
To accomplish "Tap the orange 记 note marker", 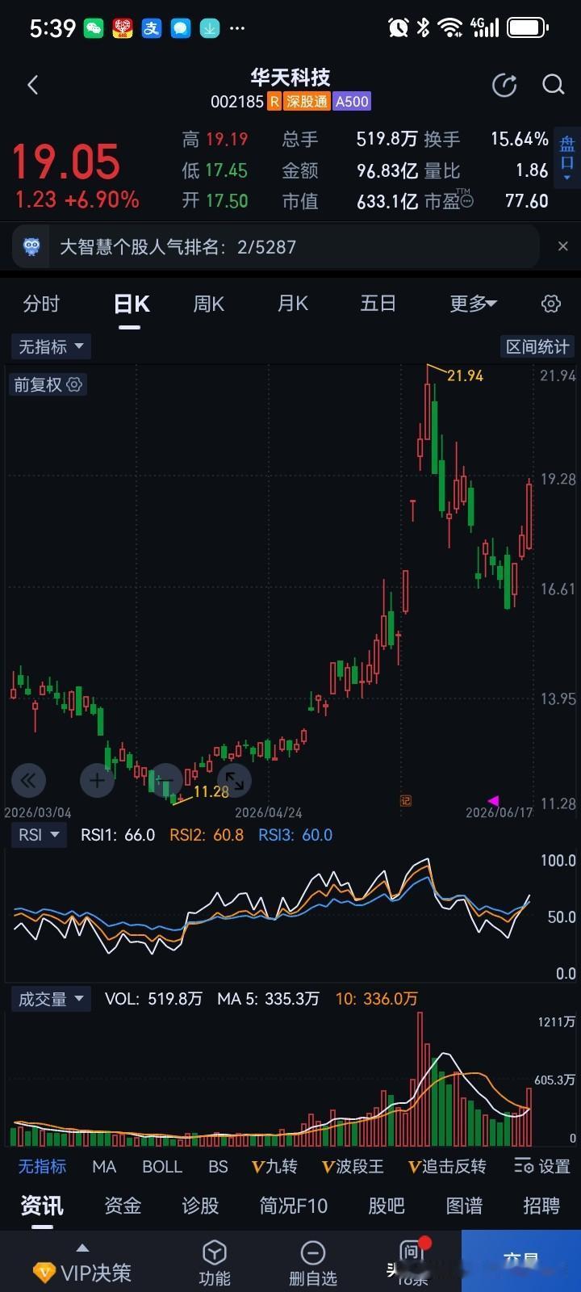I will tap(406, 800).
